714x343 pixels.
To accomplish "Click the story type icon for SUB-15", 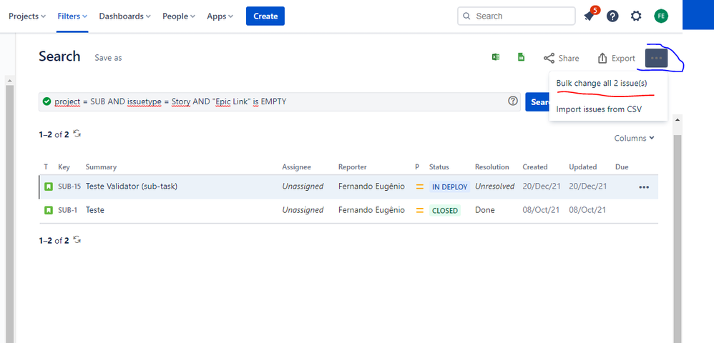I will [49, 187].
